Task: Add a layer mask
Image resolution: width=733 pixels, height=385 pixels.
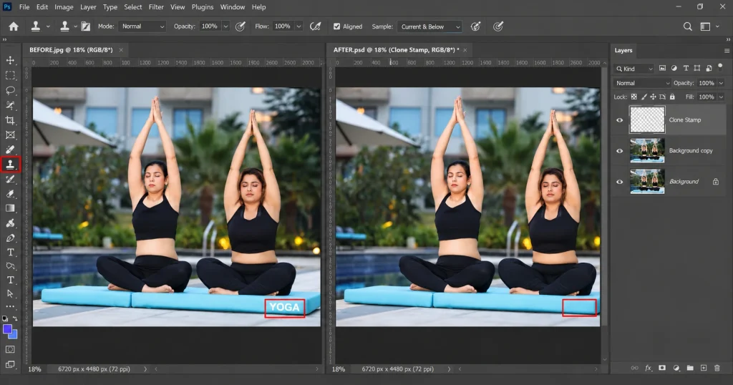Action: point(662,368)
